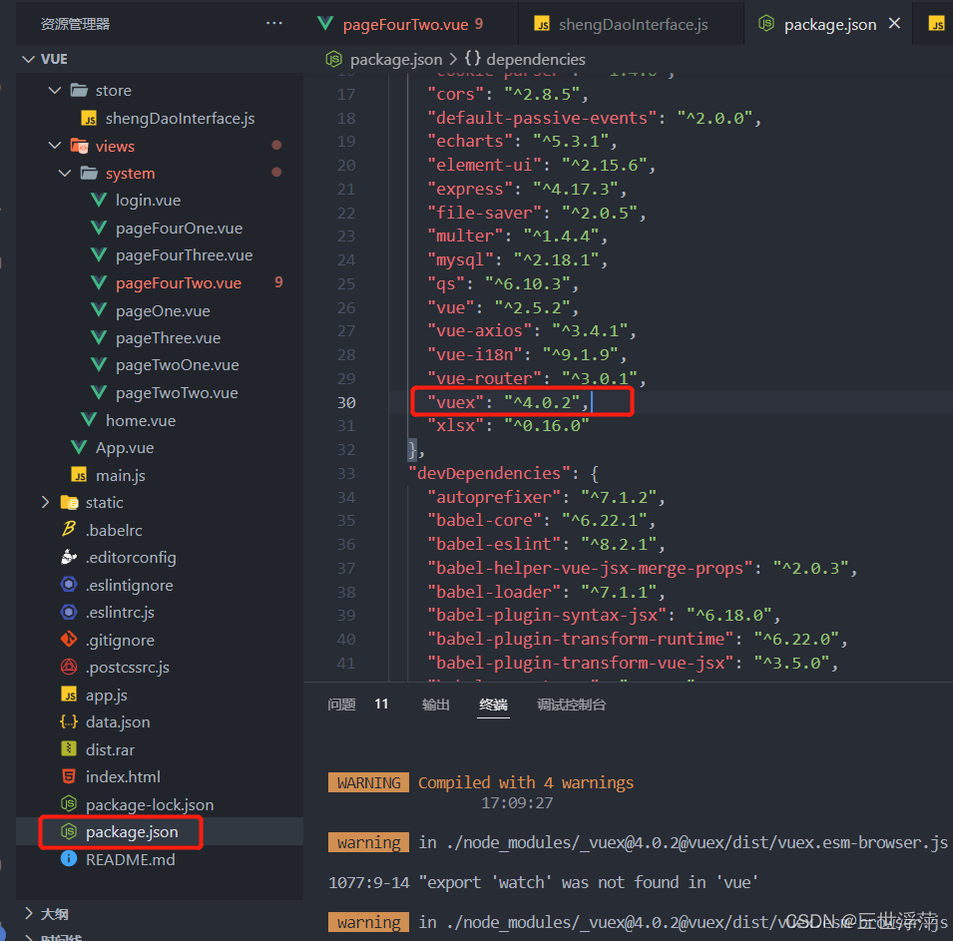The width and height of the screenshot is (953, 941).
Task: Click Vue icon beside pageFourOne.vue
Action: coord(99,228)
